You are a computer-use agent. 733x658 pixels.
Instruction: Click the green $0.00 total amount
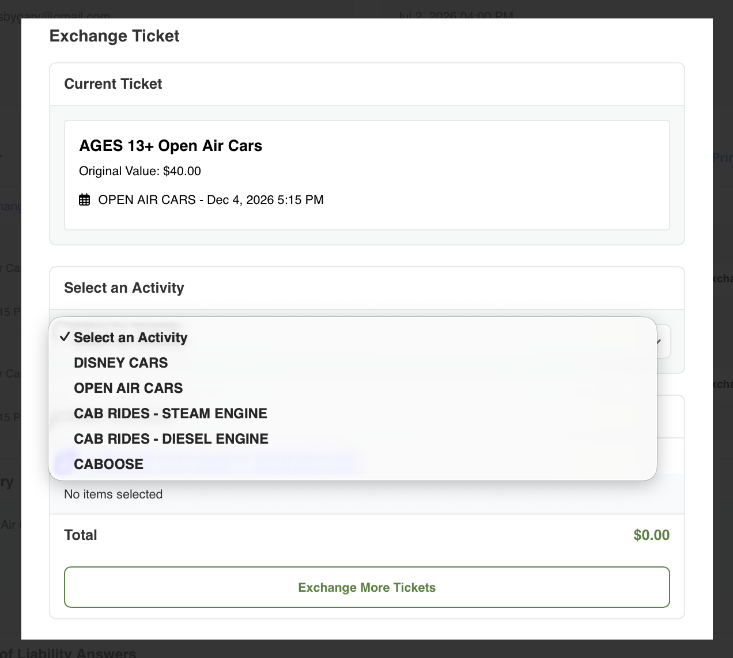click(651, 535)
